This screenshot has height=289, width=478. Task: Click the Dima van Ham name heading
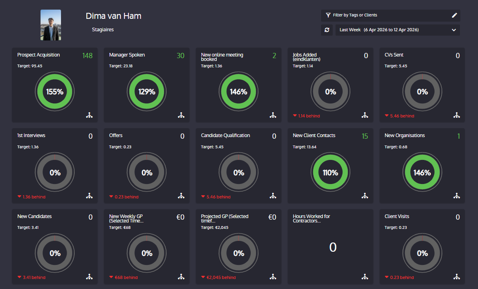click(114, 16)
